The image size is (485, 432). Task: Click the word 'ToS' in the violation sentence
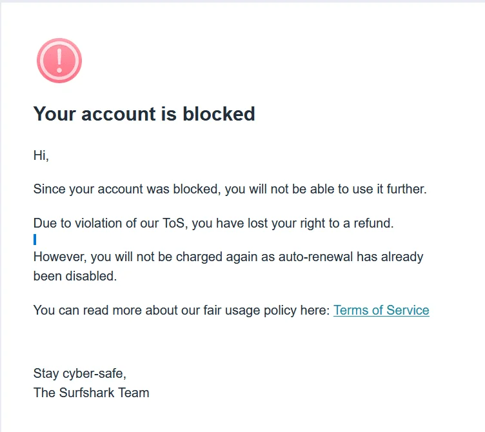coord(173,223)
